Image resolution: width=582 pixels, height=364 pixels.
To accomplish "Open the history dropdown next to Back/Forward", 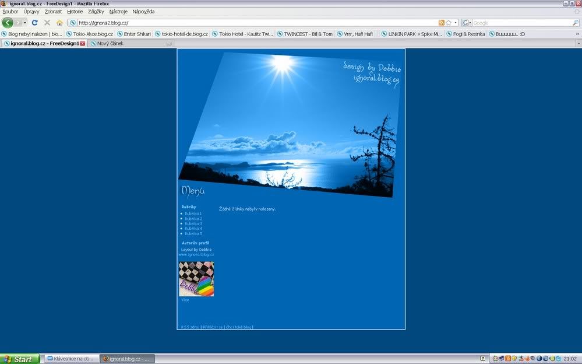I will tap(25, 23).
